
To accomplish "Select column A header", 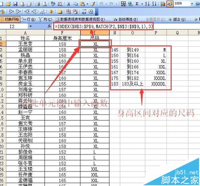I will click(25, 33).
